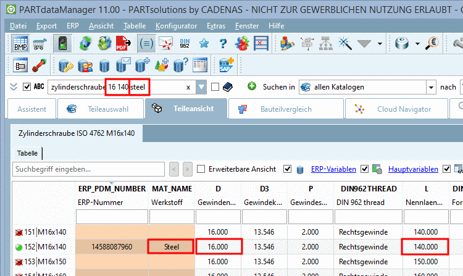Clear search text with the x button
463x276 pixels.
click(x=188, y=88)
